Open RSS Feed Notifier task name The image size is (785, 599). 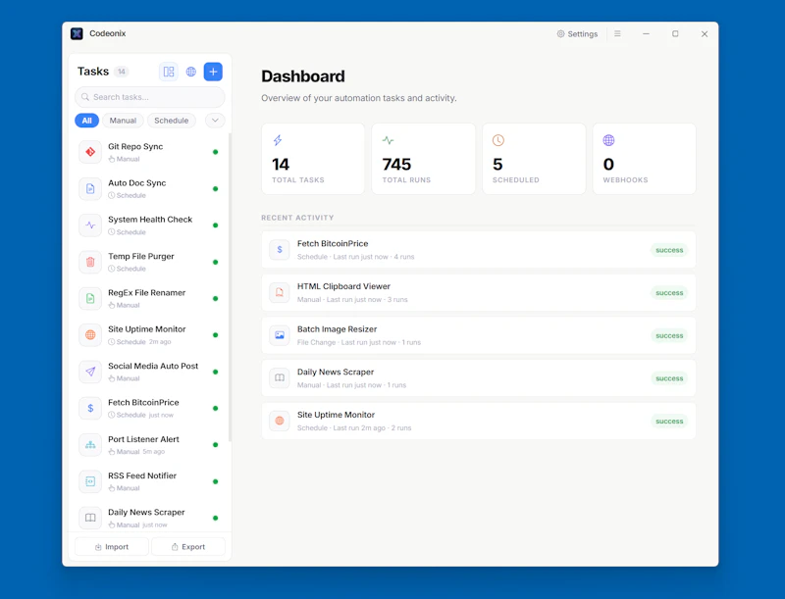142,475
